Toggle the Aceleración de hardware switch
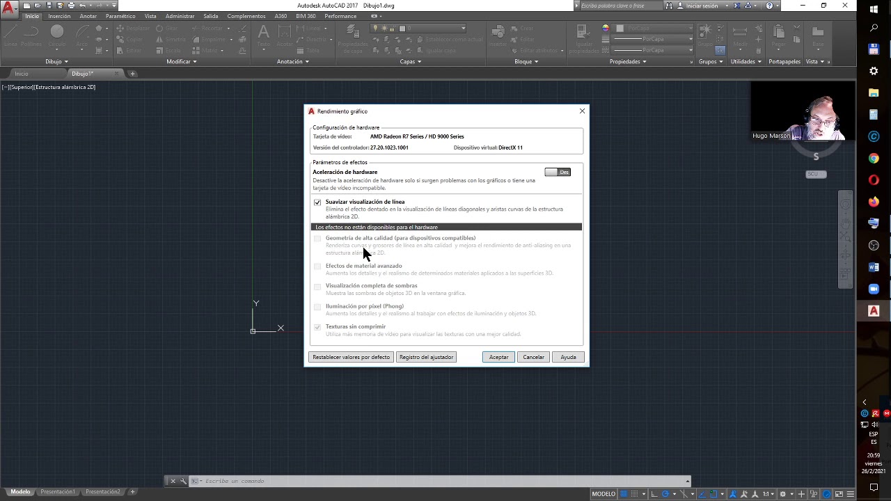The height and width of the screenshot is (501, 891). (x=558, y=172)
